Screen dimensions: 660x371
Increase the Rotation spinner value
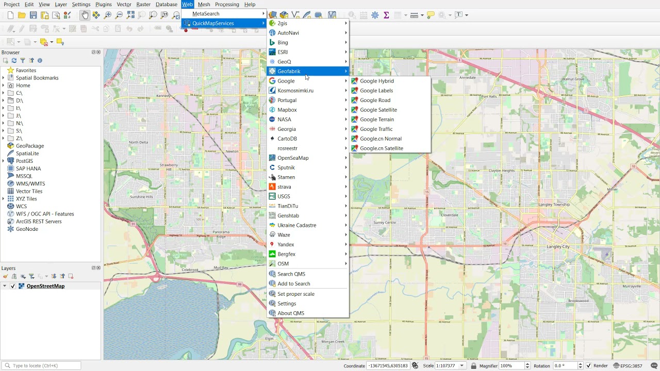[x=580, y=364]
